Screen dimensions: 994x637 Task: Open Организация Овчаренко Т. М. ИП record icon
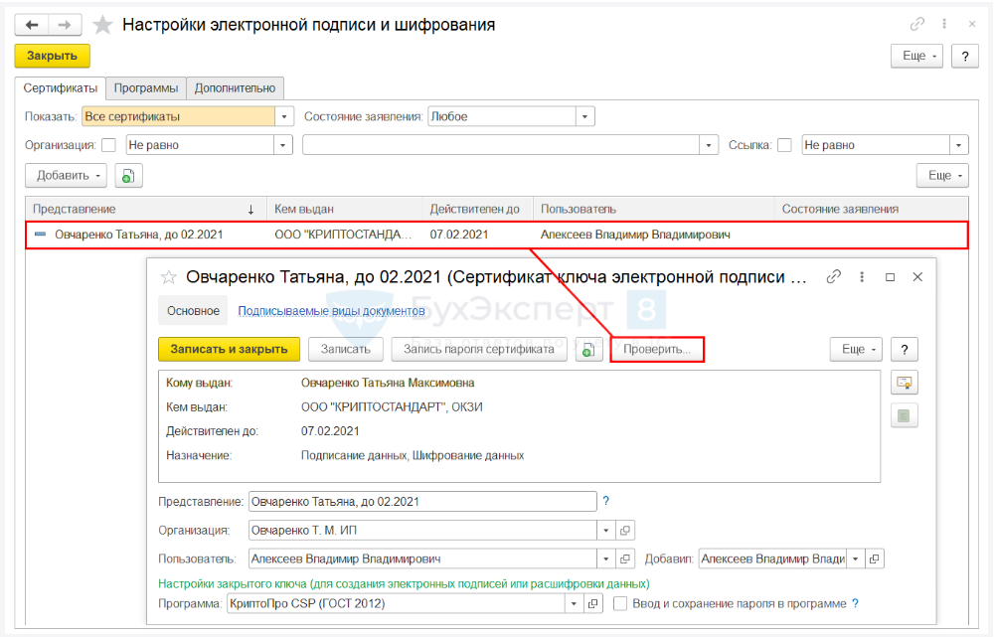click(625, 531)
